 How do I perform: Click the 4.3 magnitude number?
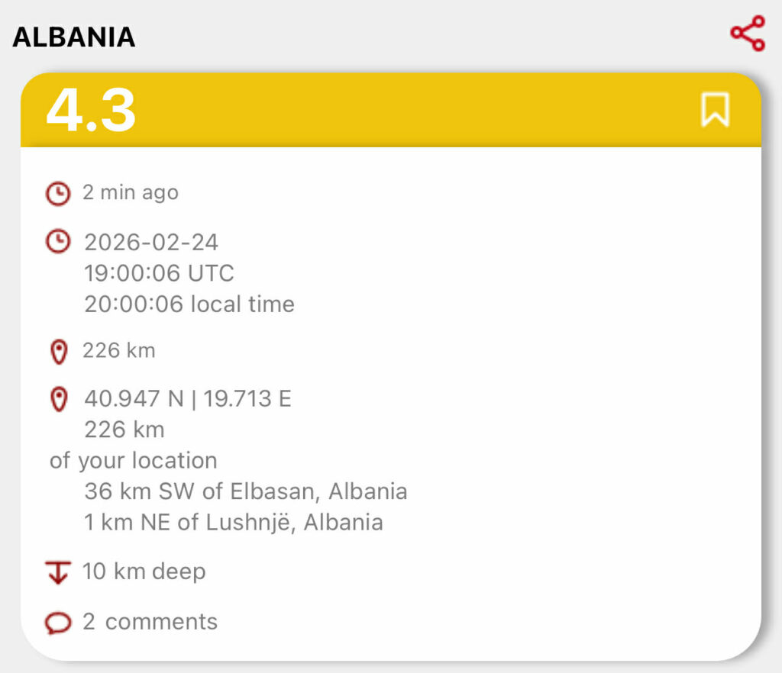point(91,110)
